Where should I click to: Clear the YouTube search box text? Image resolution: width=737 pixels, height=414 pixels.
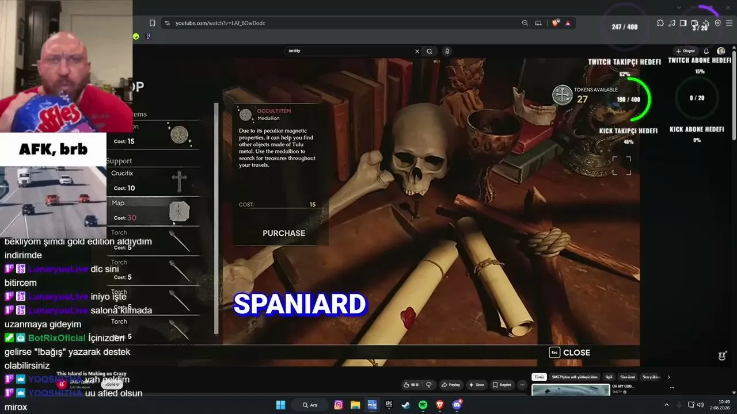click(x=417, y=51)
